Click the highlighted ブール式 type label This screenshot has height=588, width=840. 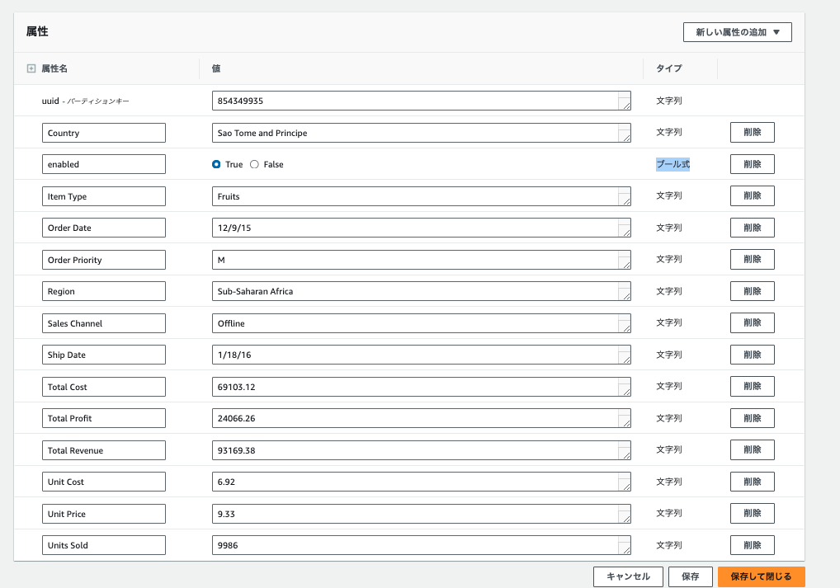point(672,164)
